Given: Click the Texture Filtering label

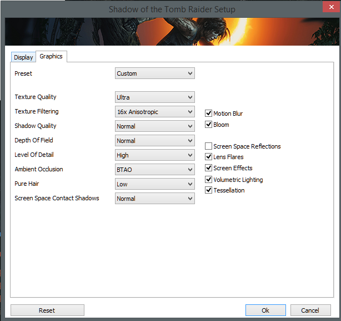Looking at the screenshot, I should pyautogui.click(x=37, y=111).
